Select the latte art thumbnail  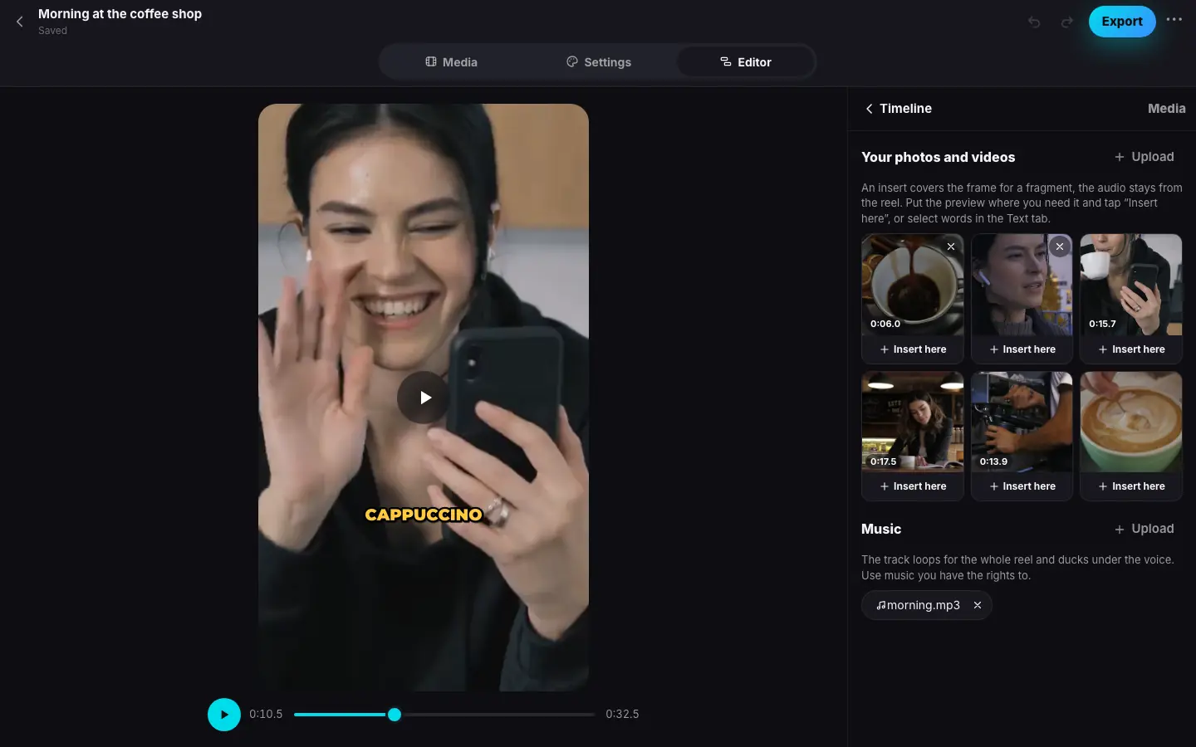[1131, 422]
